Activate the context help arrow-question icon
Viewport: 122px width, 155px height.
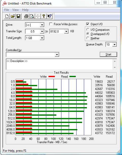coord(50,16)
